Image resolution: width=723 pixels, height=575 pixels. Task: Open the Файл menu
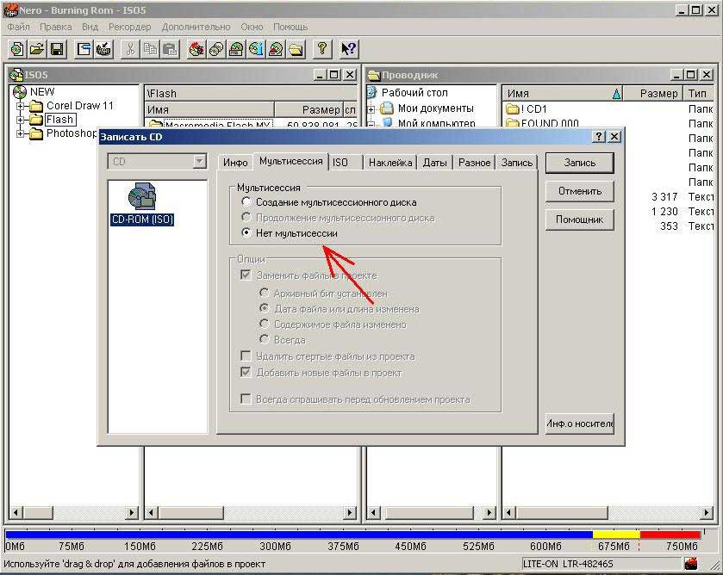pos(18,27)
